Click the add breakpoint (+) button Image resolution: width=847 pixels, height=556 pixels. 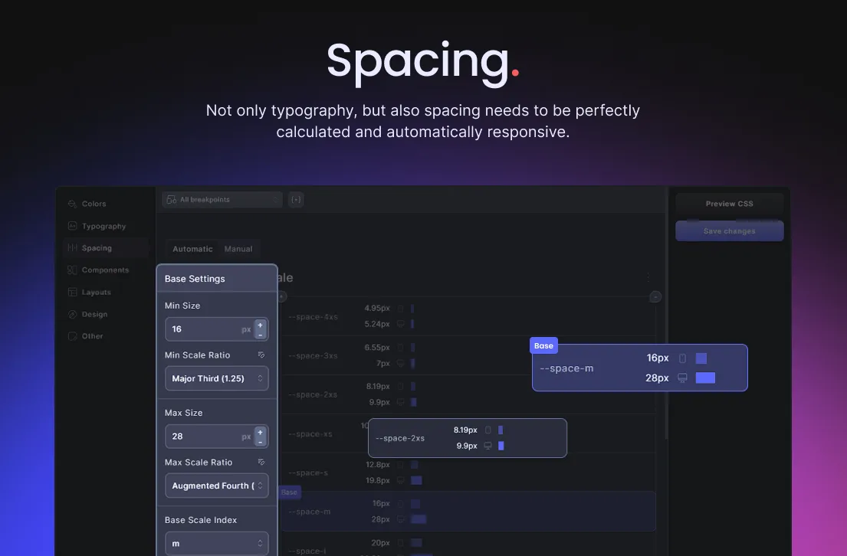[x=296, y=200]
